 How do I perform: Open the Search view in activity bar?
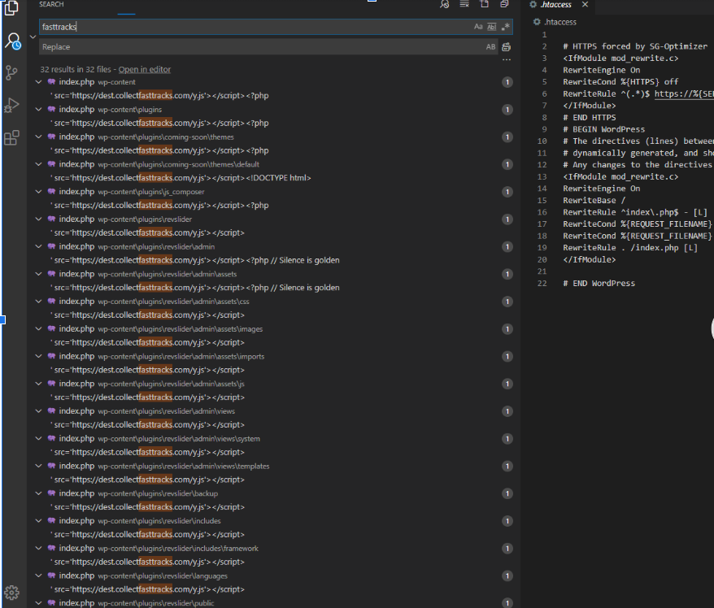tap(12, 41)
